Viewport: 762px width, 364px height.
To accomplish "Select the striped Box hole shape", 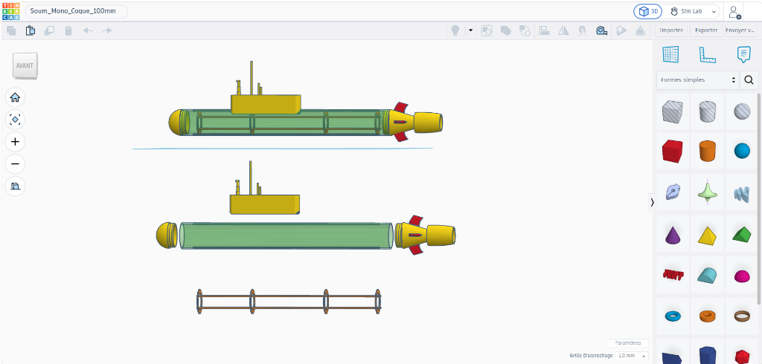I will (x=672, y=111).
